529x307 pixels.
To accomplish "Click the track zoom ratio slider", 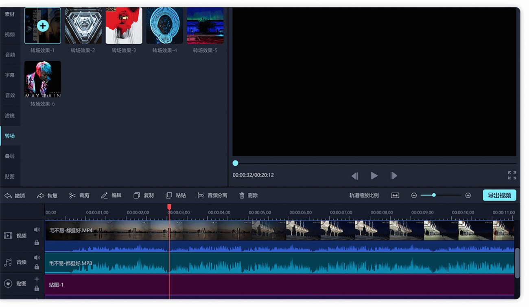I will pyautogui.click(x=434, y=195).
